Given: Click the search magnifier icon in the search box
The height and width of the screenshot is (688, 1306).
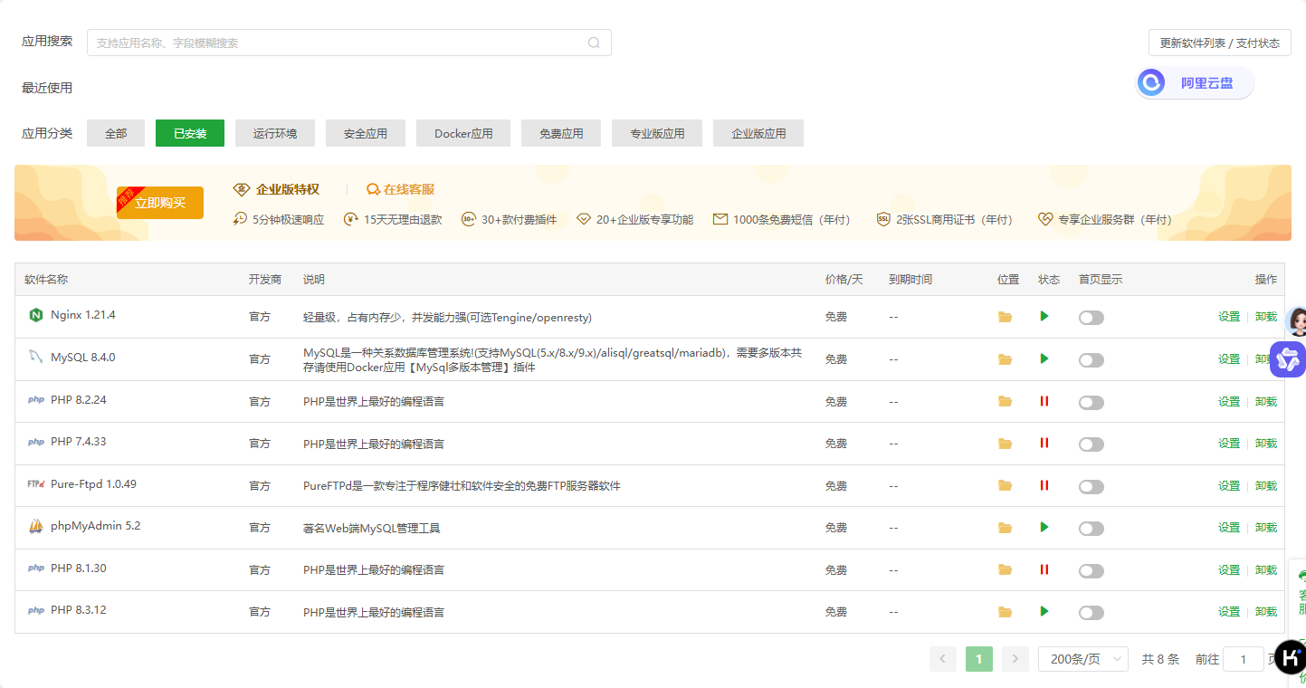Looking at the screenshot, I should [595, 43].
